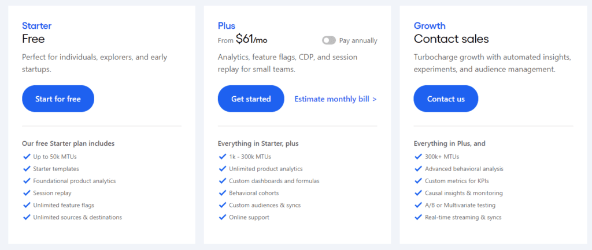
Task: Click checkmark next to Real-time streaming & syncs
Action: click(x=419, y=217)
